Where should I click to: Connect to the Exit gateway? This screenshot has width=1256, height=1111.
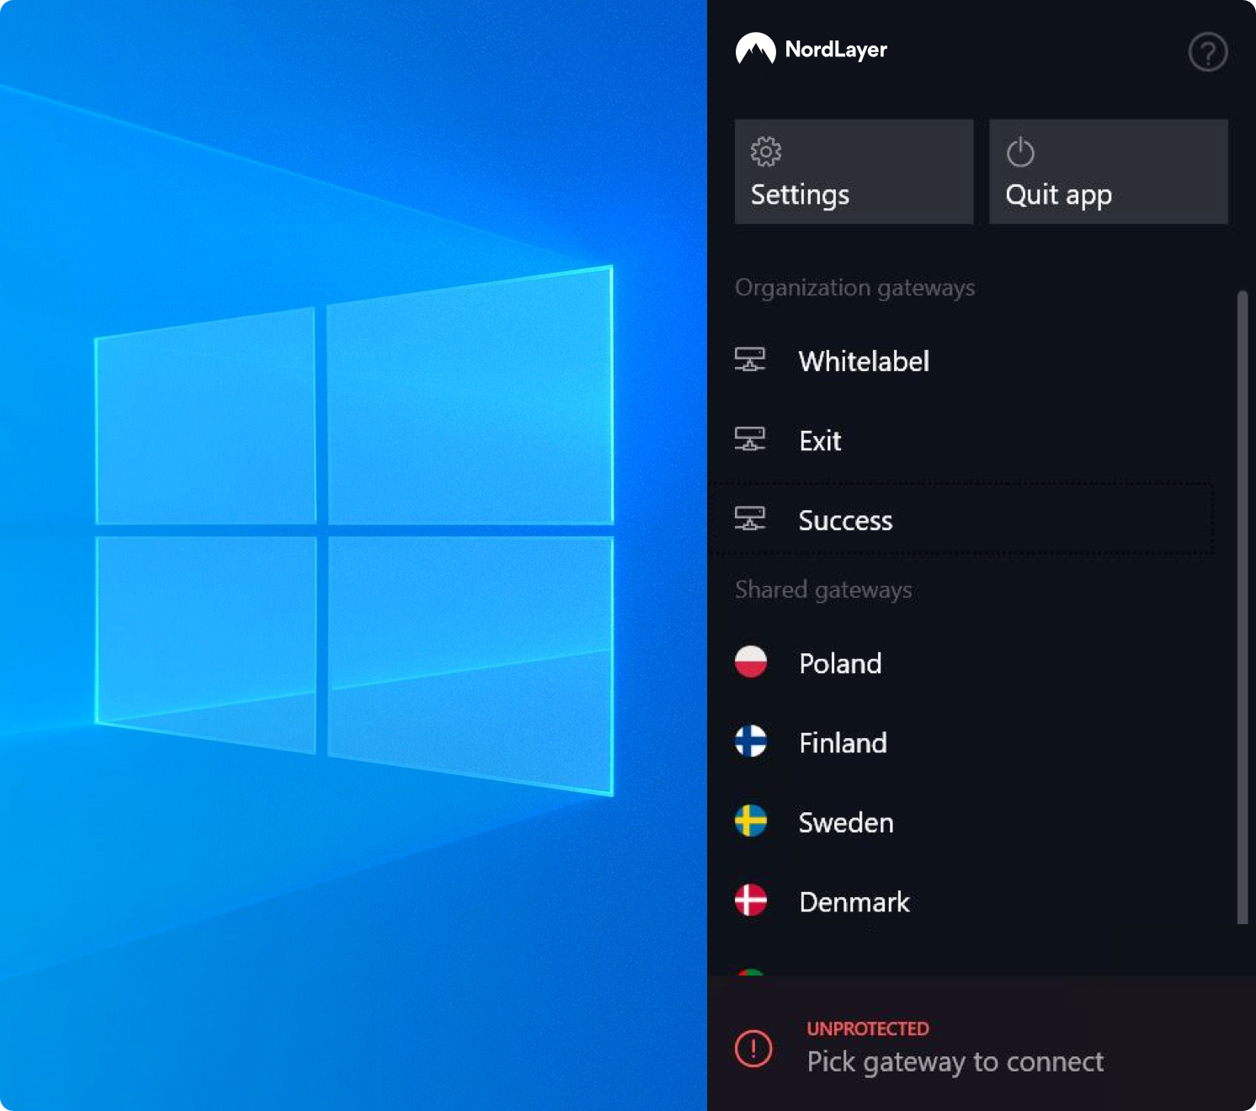coord(820,440)
